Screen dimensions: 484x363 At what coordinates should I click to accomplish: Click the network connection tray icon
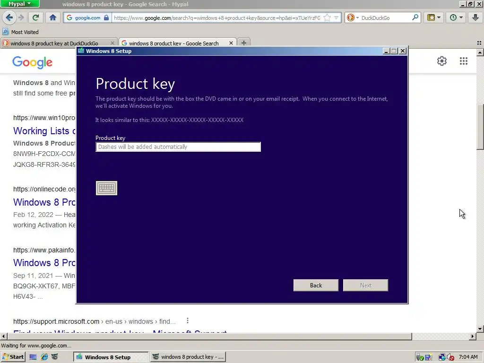click(x=442, y=357)
